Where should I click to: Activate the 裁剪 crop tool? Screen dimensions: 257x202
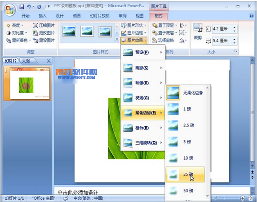pos(198,31)
